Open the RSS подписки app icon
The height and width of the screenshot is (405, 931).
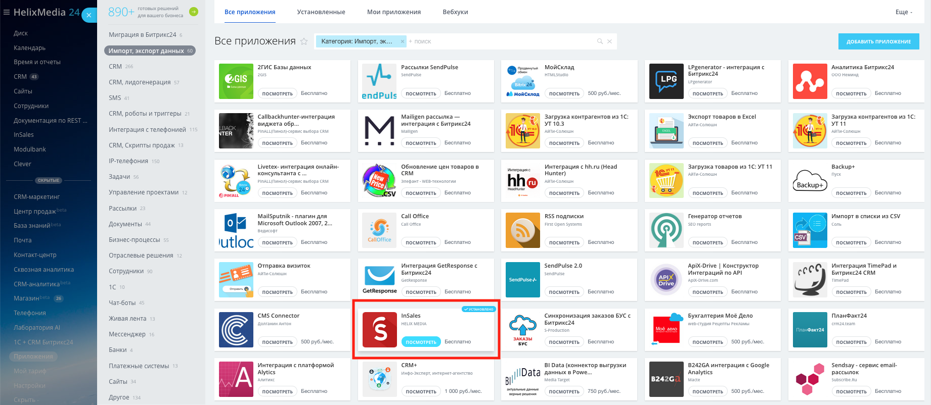[523, 230]
